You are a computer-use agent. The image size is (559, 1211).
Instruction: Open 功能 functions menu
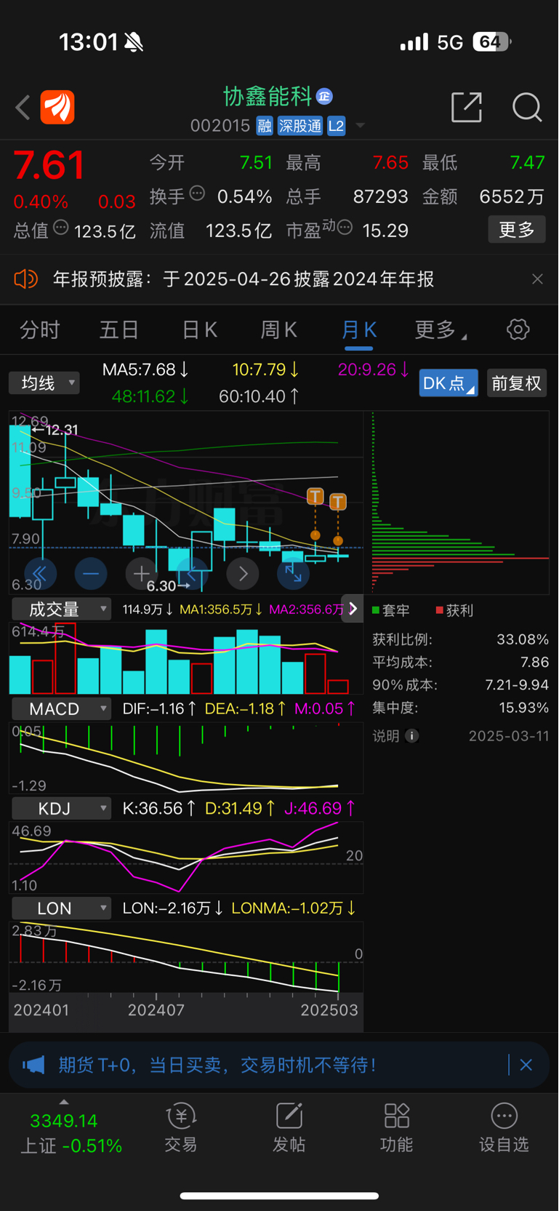tap(396, 1128)
